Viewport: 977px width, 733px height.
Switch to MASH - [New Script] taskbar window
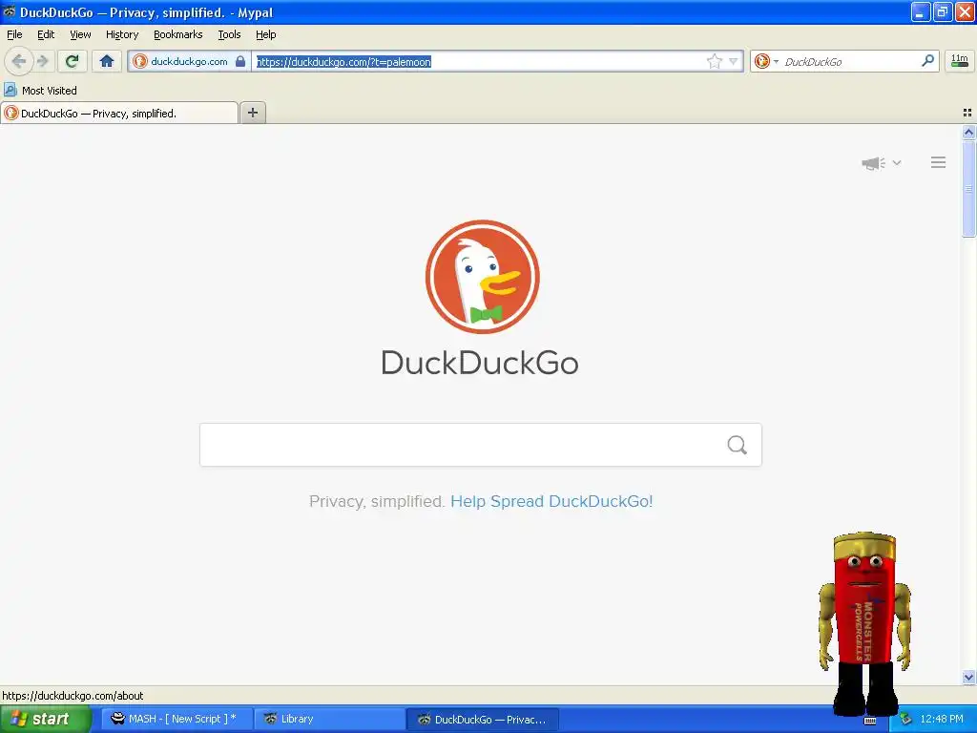(x=177, y=720)
